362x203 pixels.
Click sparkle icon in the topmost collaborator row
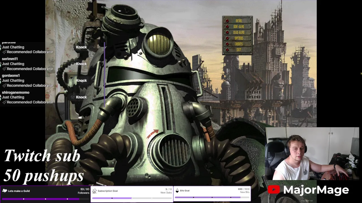4,52
